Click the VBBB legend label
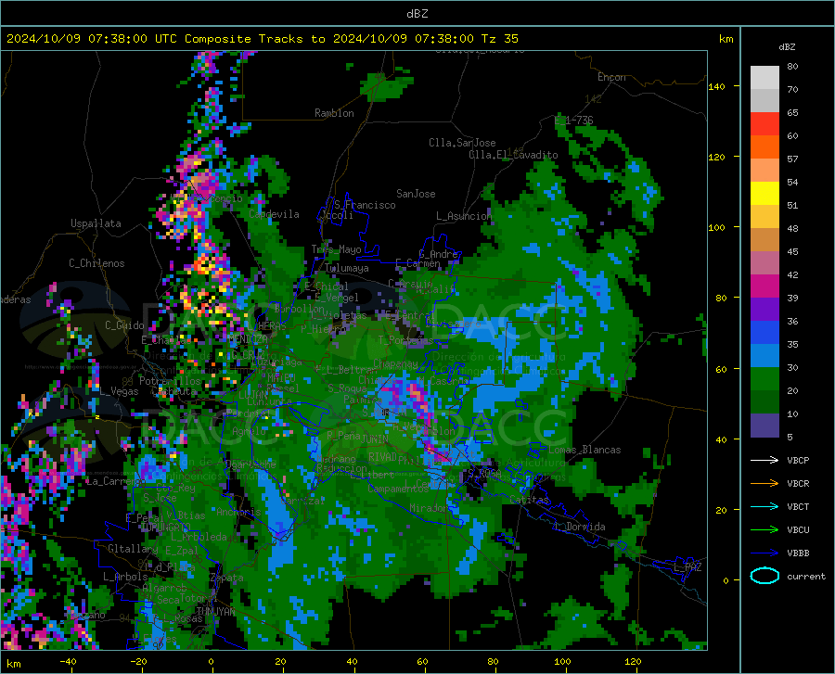835x674 pixels. click(798, 553)
